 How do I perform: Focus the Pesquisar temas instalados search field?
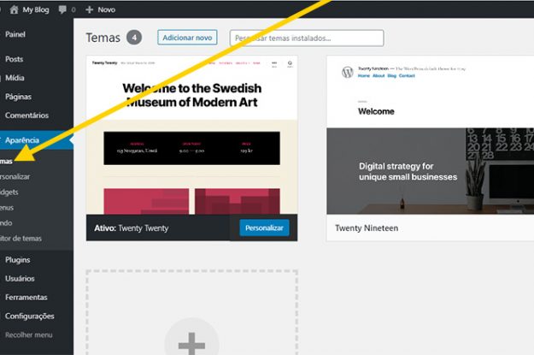click(307, 38)
